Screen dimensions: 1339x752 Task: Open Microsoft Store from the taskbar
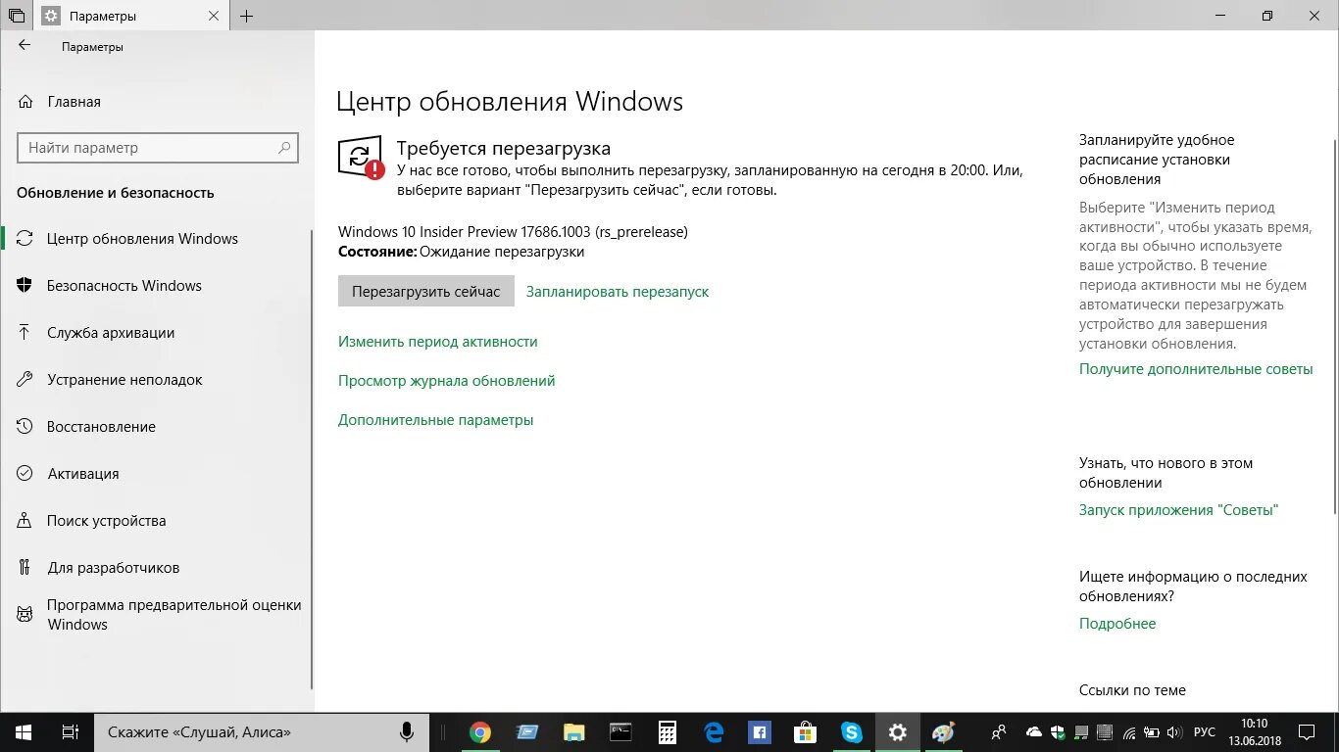[805, 732]
